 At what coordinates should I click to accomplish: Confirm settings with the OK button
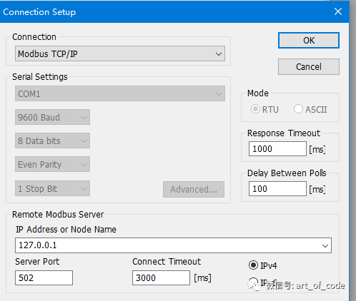pyautogui.click(x=309, y=41)
